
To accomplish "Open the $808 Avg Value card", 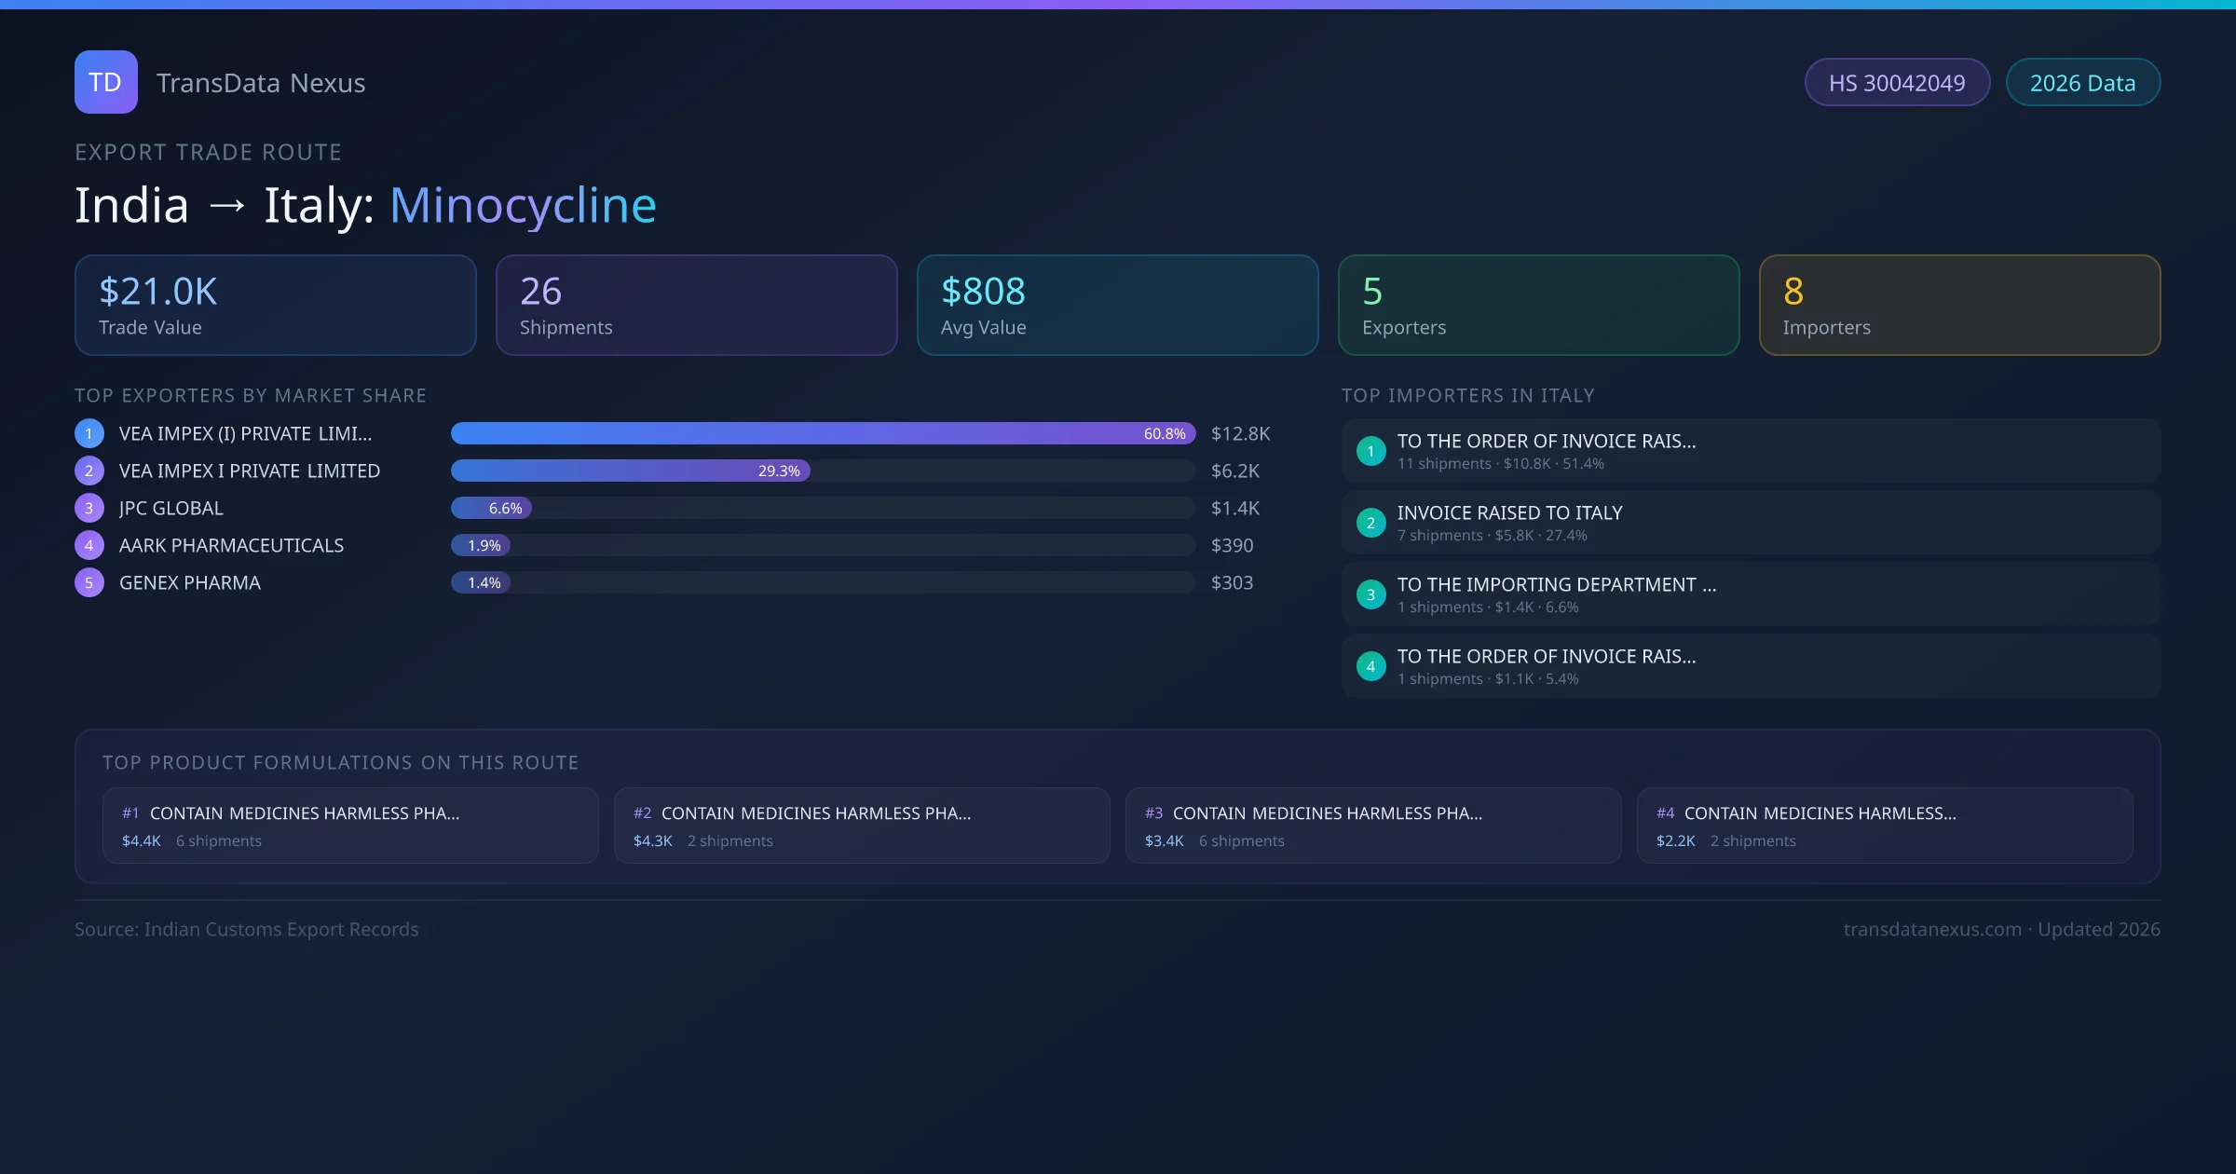I will tap(1117, 305).
